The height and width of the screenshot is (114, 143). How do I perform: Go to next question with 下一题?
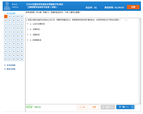pyautogui.click(x=124, y=107)
